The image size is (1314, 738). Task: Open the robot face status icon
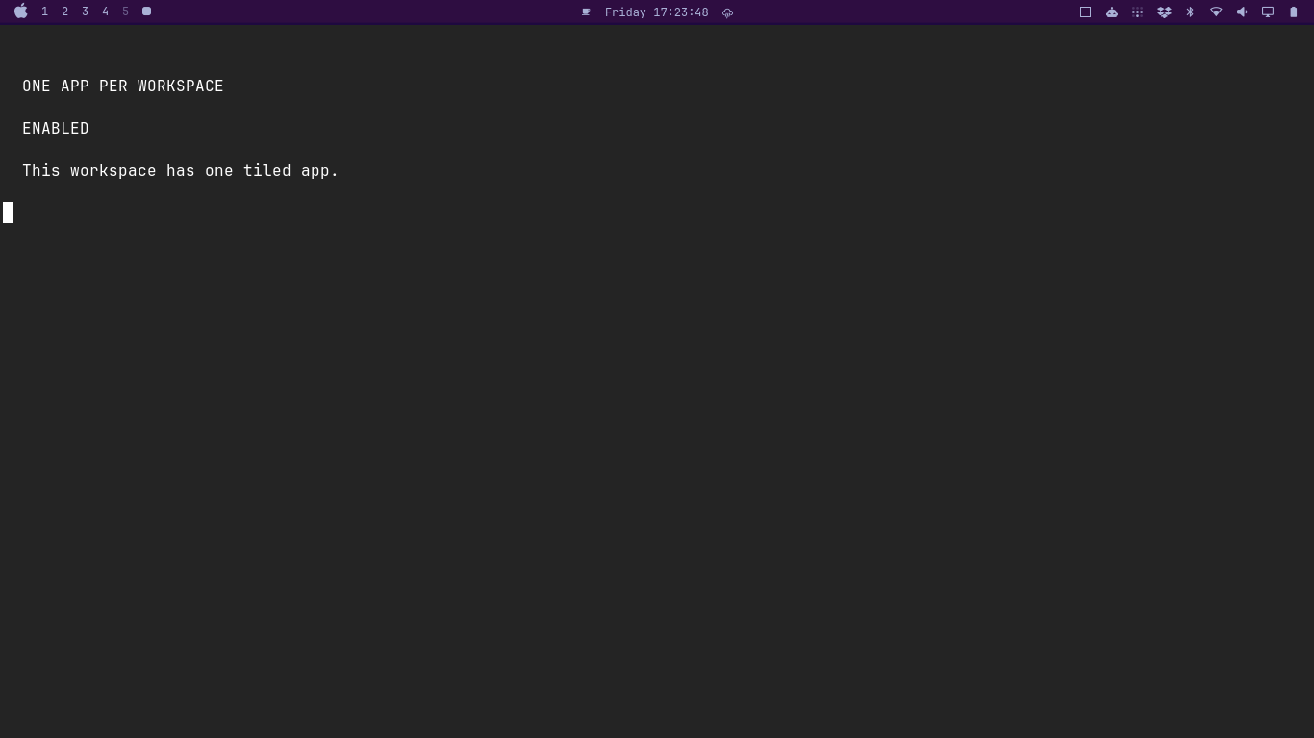tap(1111, 12)
